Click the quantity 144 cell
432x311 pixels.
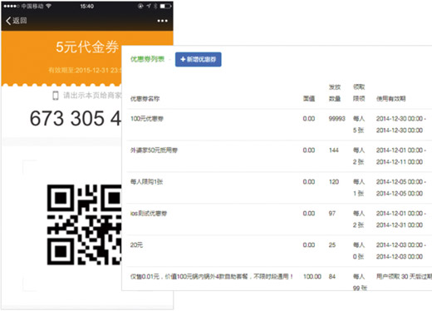334,151
